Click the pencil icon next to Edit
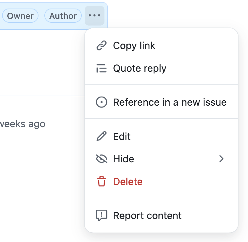This screenshot has width=248, height=242. click(x=102, y=136)
